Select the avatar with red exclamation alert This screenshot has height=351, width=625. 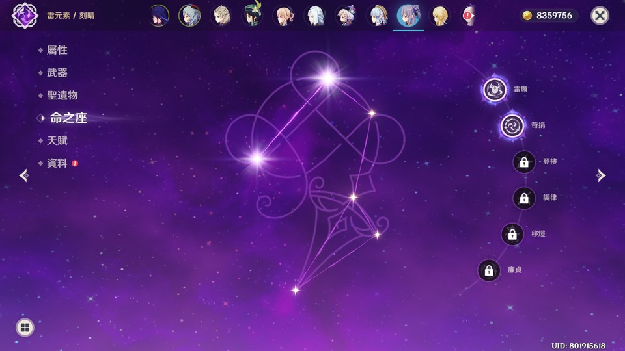[469, 16]
